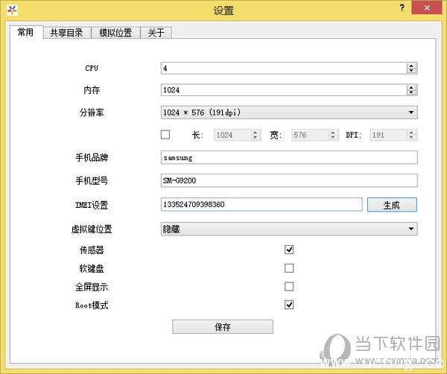The image size is (447, 374).
Task: Close the 设置 settings window
Action: click(427, 8)
